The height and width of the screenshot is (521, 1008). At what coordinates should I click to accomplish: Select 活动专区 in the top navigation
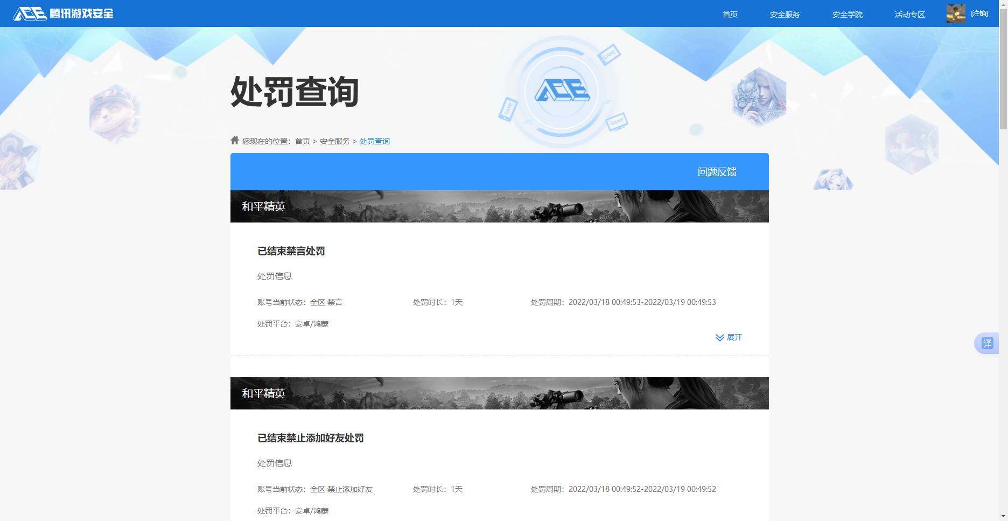tap(909, 15)
